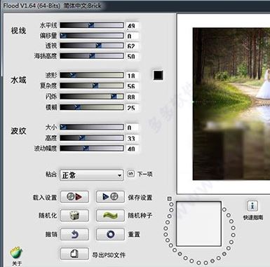Click the 透视 perspective slider
Image resolution: width=270 pixels, height=267 pixels.
(92, 46)
